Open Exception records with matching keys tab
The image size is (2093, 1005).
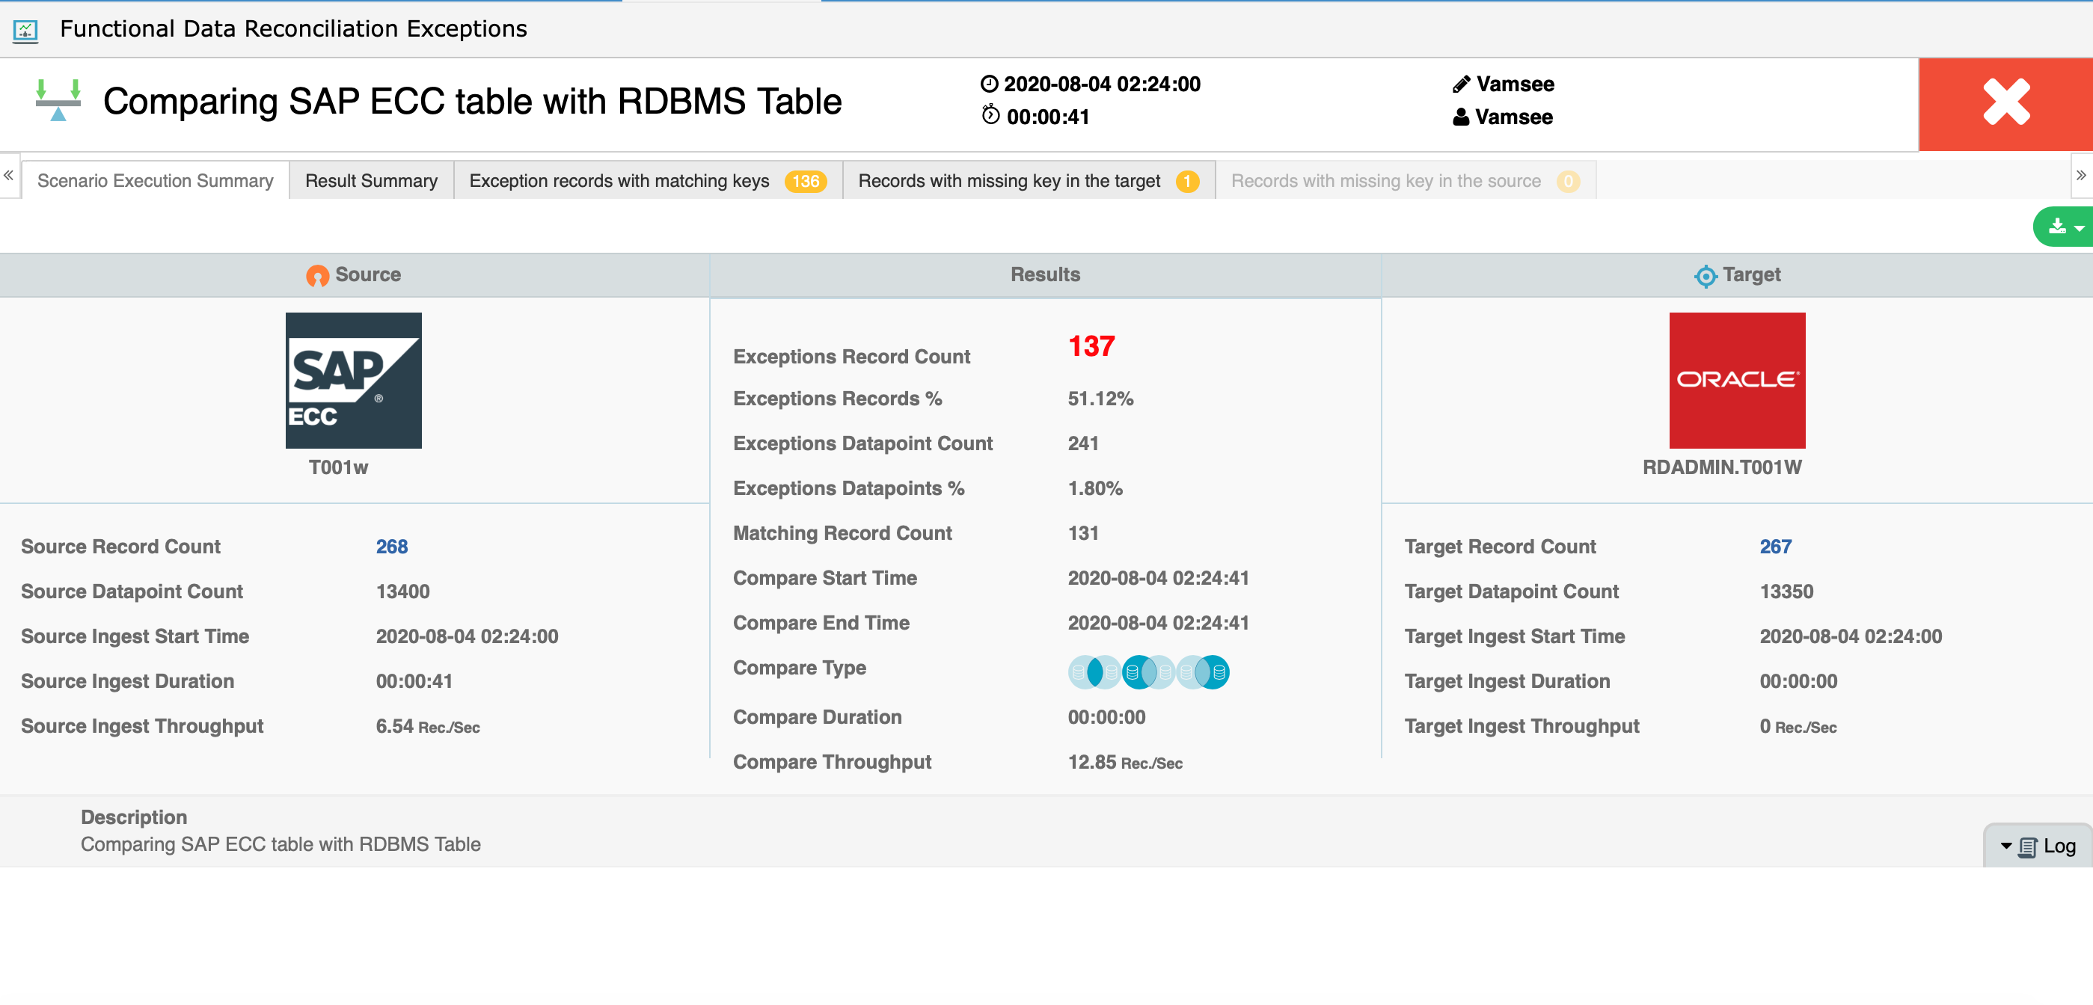click(x=647, y=180)
